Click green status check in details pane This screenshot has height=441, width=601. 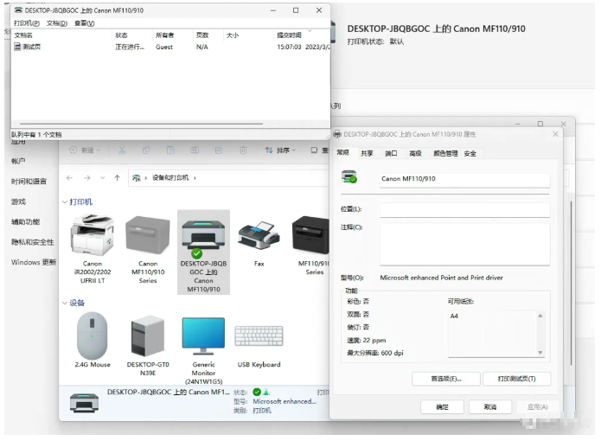click(x=257, y=392)
